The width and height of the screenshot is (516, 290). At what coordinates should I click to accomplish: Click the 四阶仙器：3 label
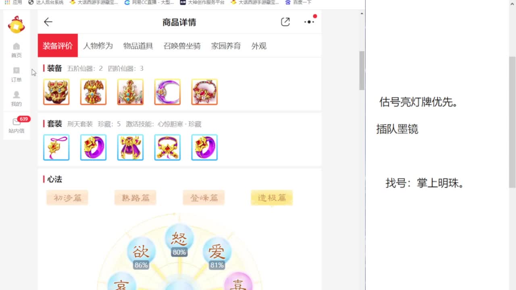tap(126, 68)
